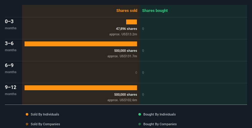Click the 3–6 months orange bar
Screen dimensions: 252x128
click(81, 44)
